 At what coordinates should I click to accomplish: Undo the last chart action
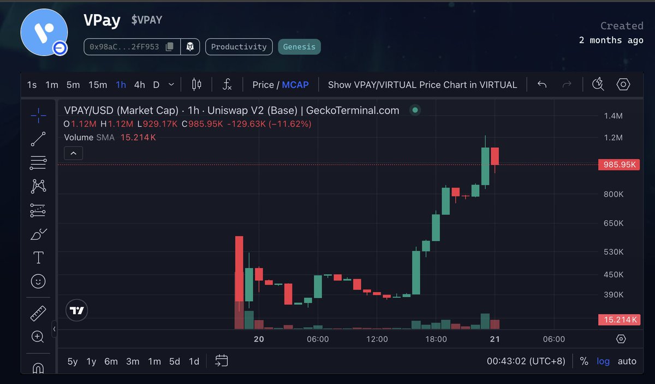542,85
